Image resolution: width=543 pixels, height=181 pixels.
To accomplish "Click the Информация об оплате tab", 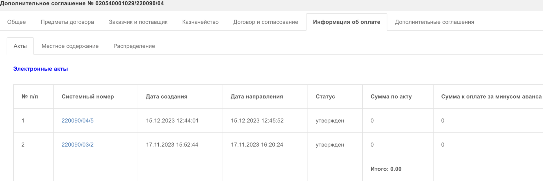I will (x=346, y=22).
